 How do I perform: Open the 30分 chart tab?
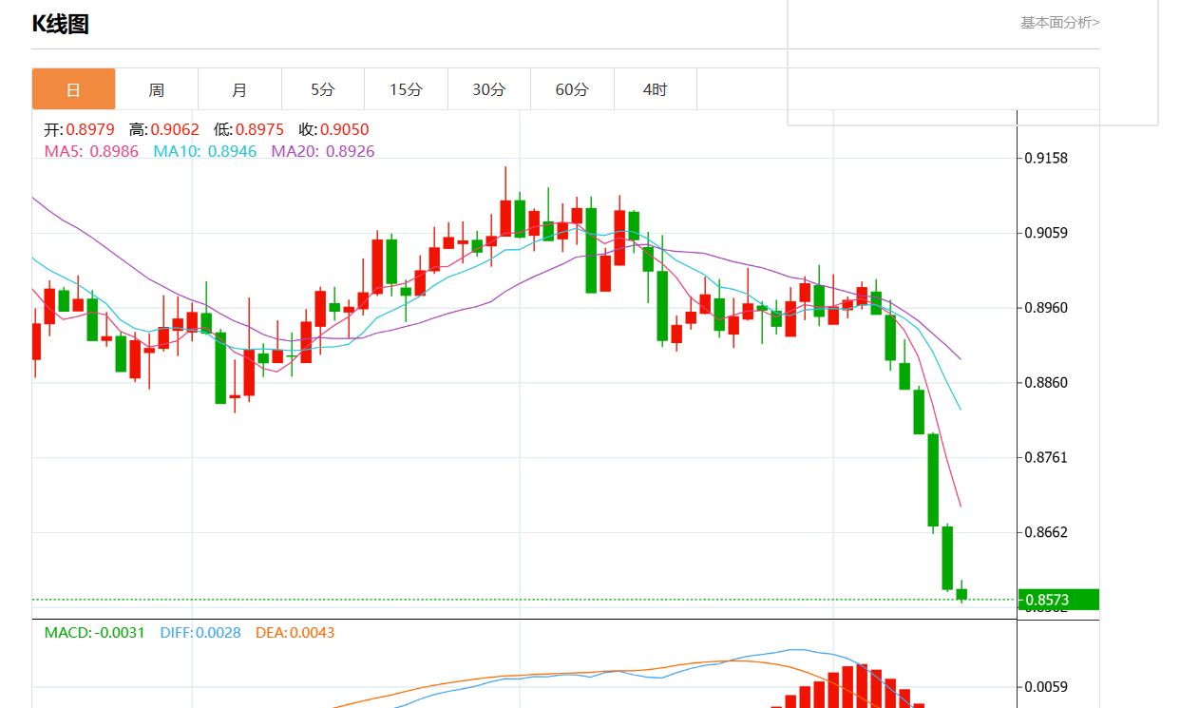click(489, 89)
